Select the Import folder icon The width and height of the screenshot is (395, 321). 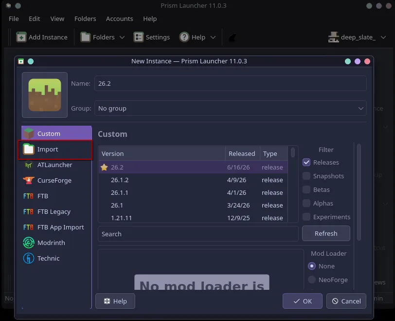(x=29, y=149)
